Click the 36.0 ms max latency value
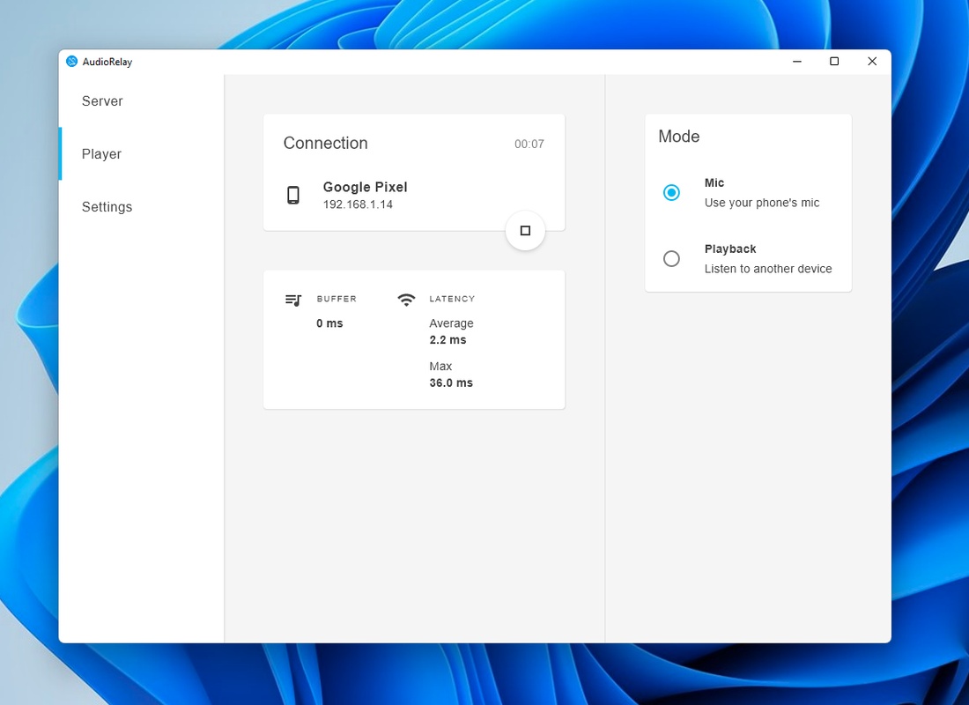This screenshot has width=969, height=705. click(x=451, y=382)
